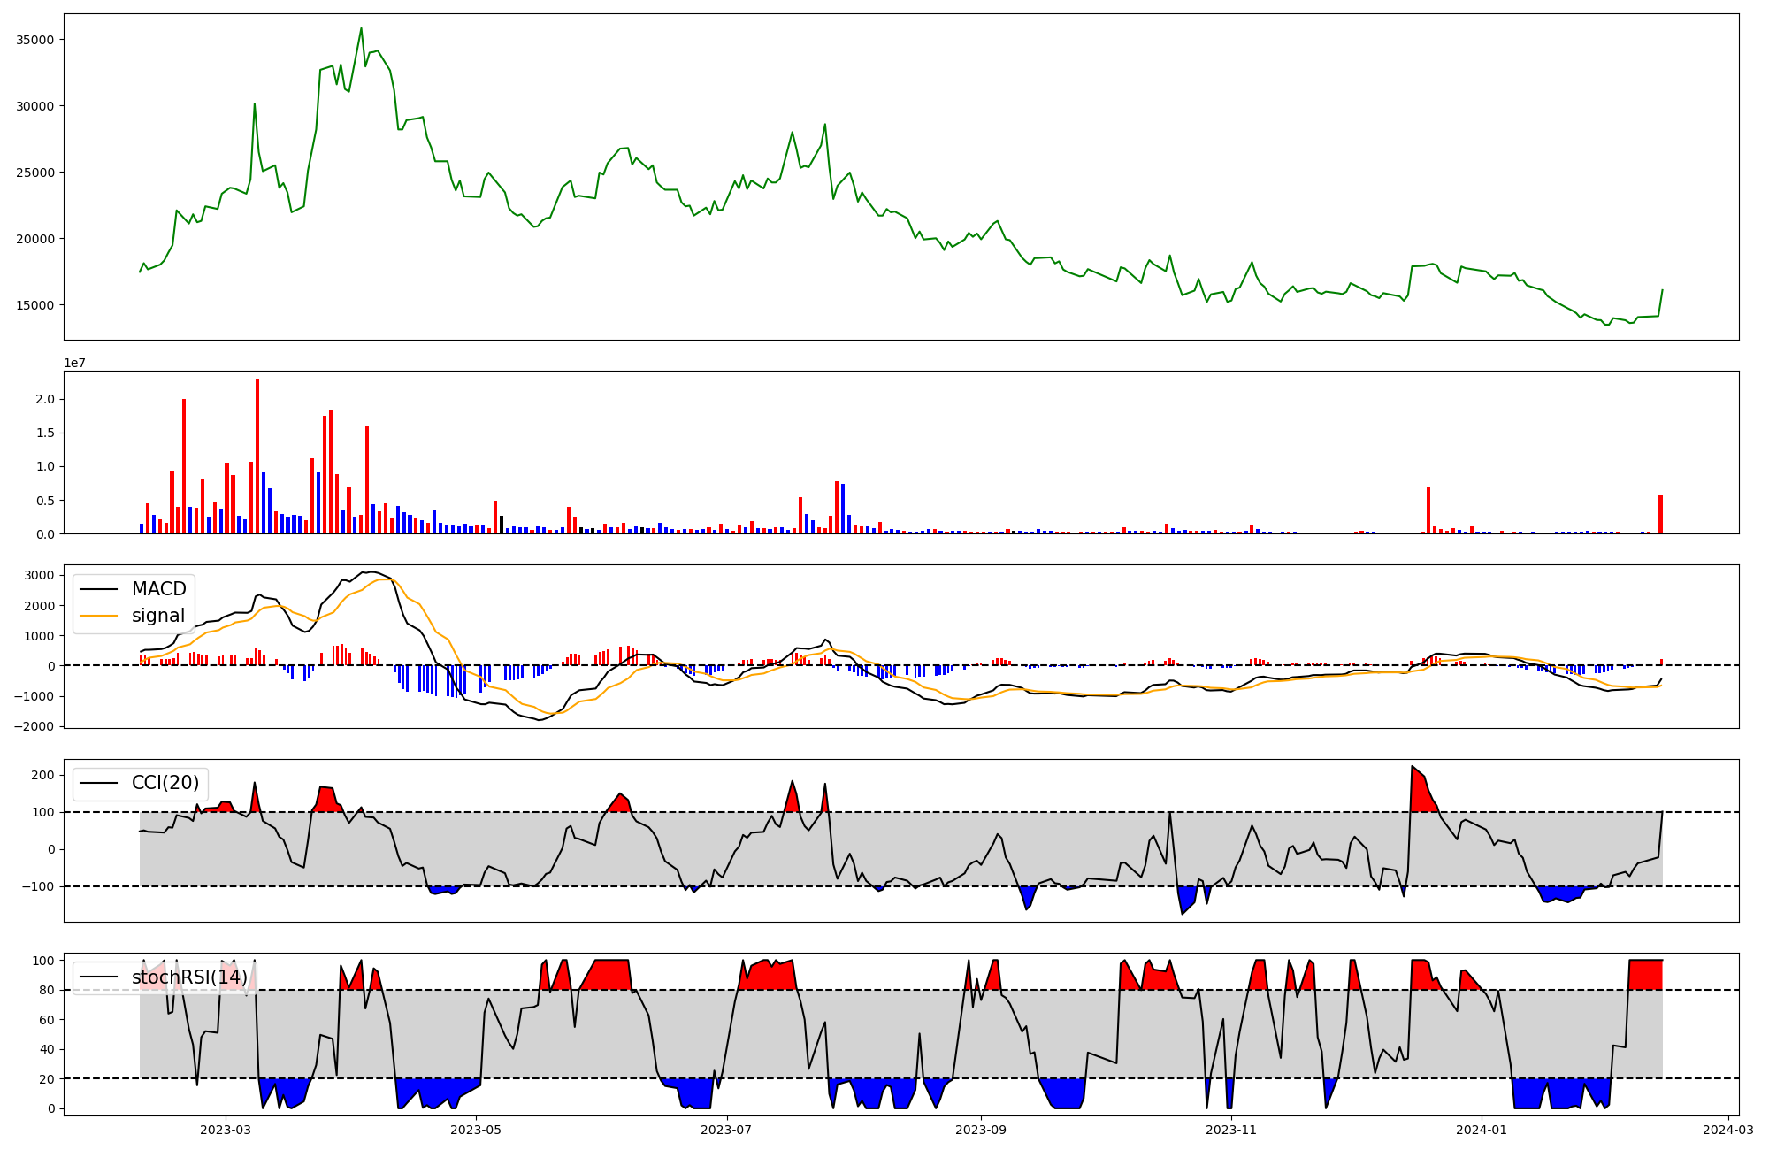Click the 1e7 volume scale label
Screen dimensions: 1769x1150
click(74, 363)
